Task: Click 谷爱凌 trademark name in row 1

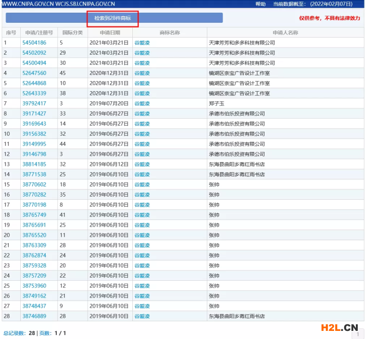Action: [142, 43]
